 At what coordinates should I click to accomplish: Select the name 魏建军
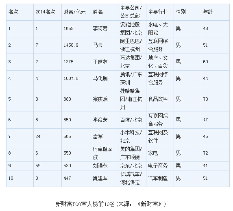100,179
